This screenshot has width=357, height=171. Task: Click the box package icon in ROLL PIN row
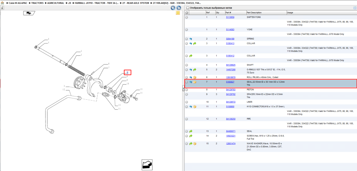click(x=195, y=77)
